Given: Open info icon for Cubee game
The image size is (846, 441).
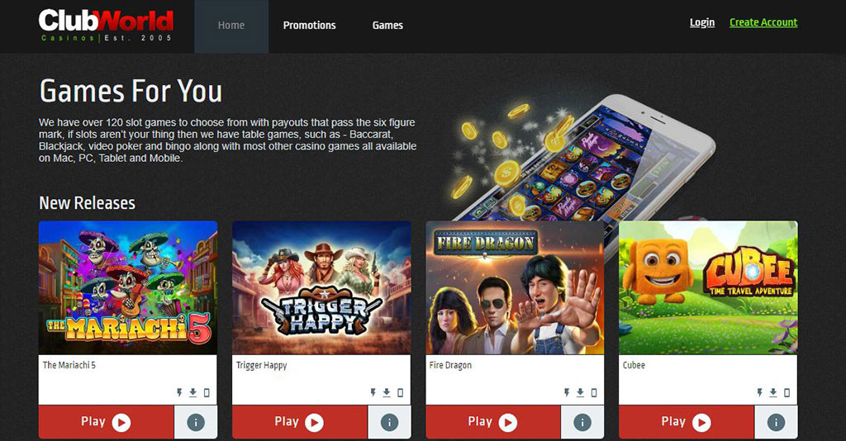Looking at the screenshot, I should [776, 422].
